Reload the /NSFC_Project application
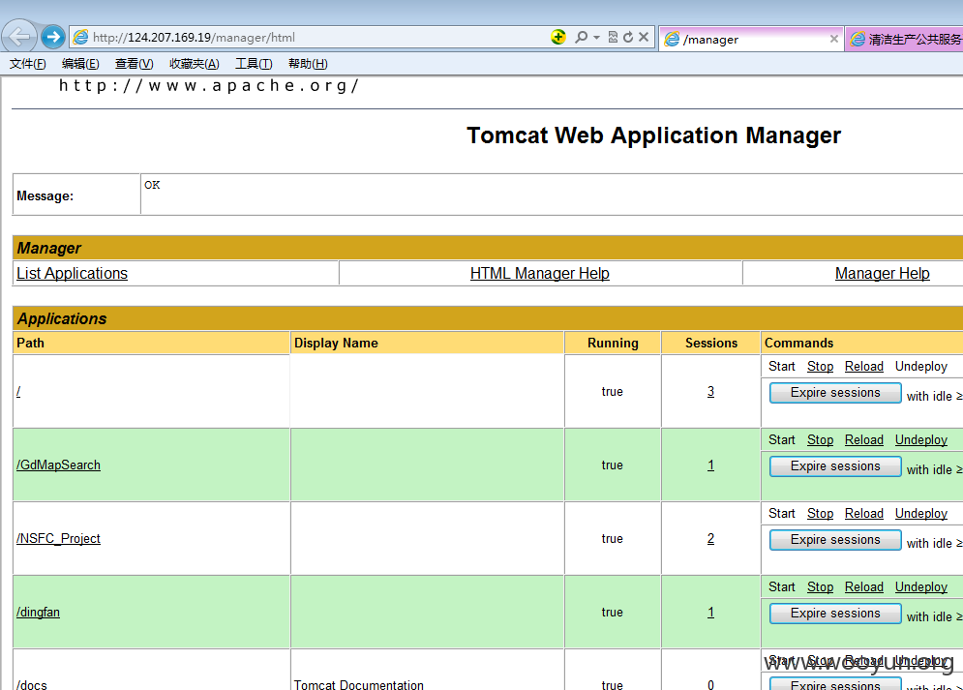 tap(863, 513)
